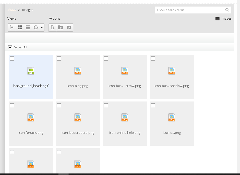Image resolution: width=240 pixels, height=175 pixels.
Task: Switch to grid view
Action: [x=20, y=27]
